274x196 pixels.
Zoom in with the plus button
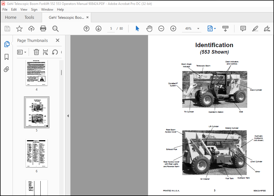click(x=173, y=28)
